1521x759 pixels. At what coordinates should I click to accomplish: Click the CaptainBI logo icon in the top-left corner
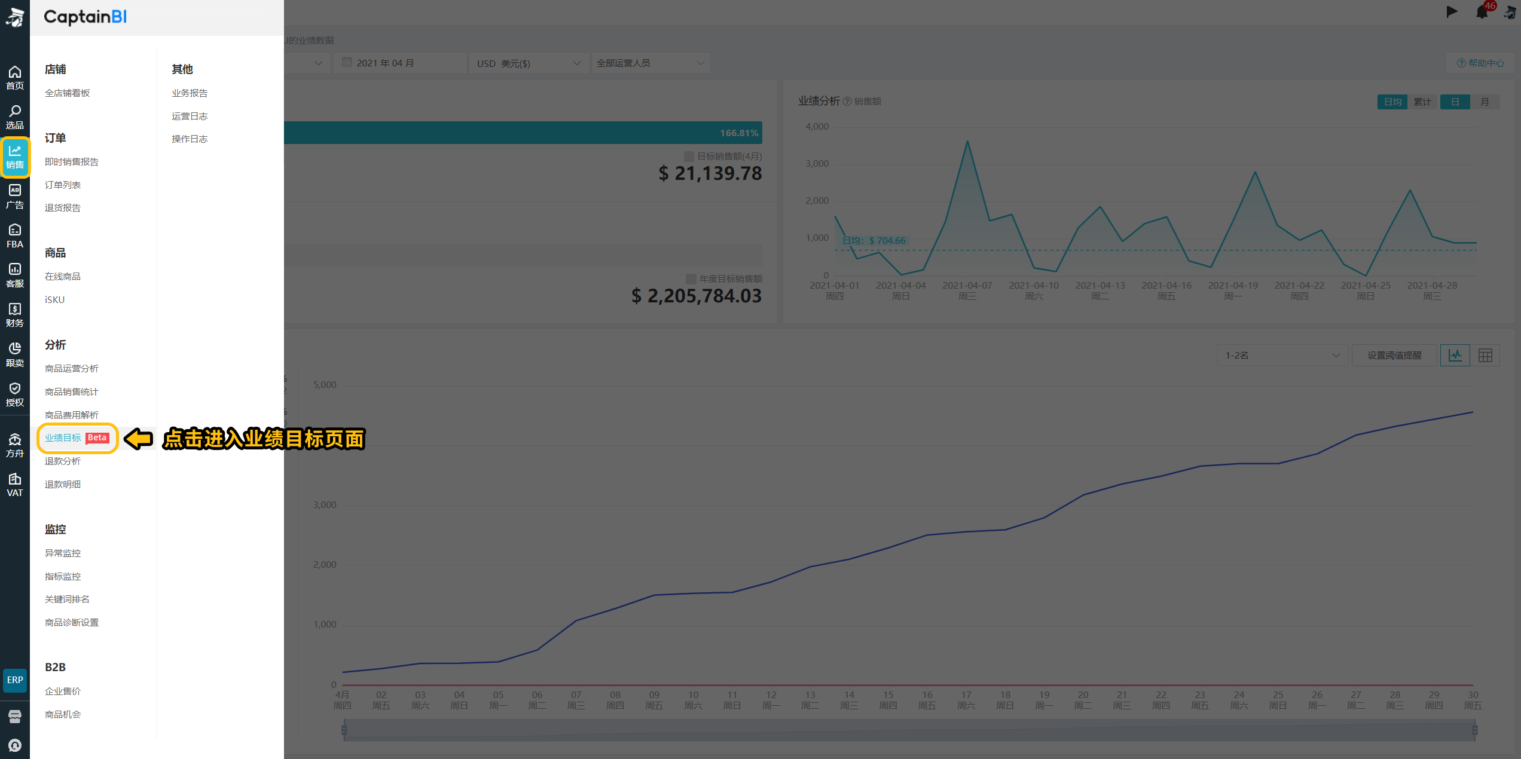[x=15, y=17]
